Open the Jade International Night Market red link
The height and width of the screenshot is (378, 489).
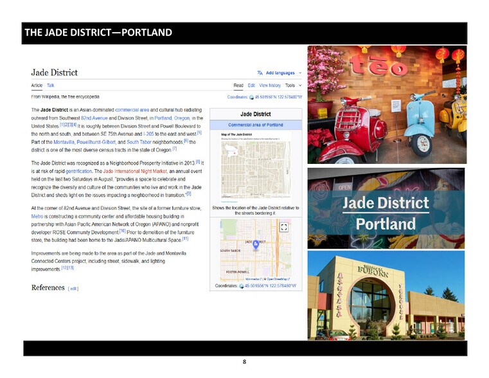135,171
